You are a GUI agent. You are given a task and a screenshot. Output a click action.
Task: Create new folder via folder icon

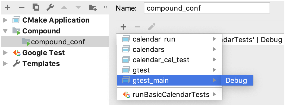coord(93,8)
